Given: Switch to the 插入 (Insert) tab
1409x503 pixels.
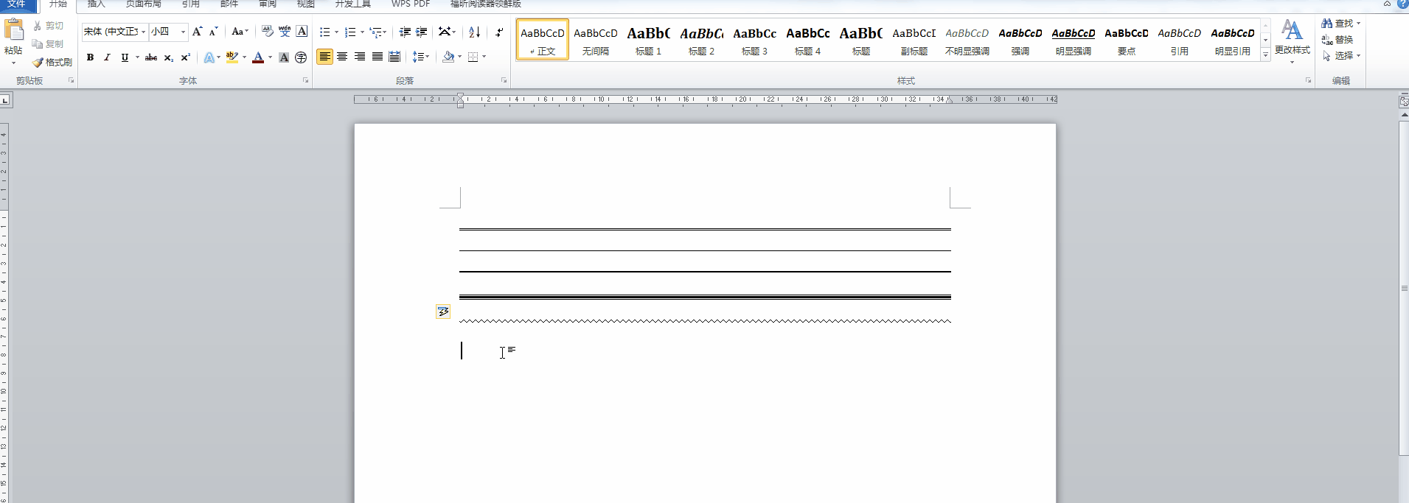Looking at the screenshot, I should [x=97, y=4].
